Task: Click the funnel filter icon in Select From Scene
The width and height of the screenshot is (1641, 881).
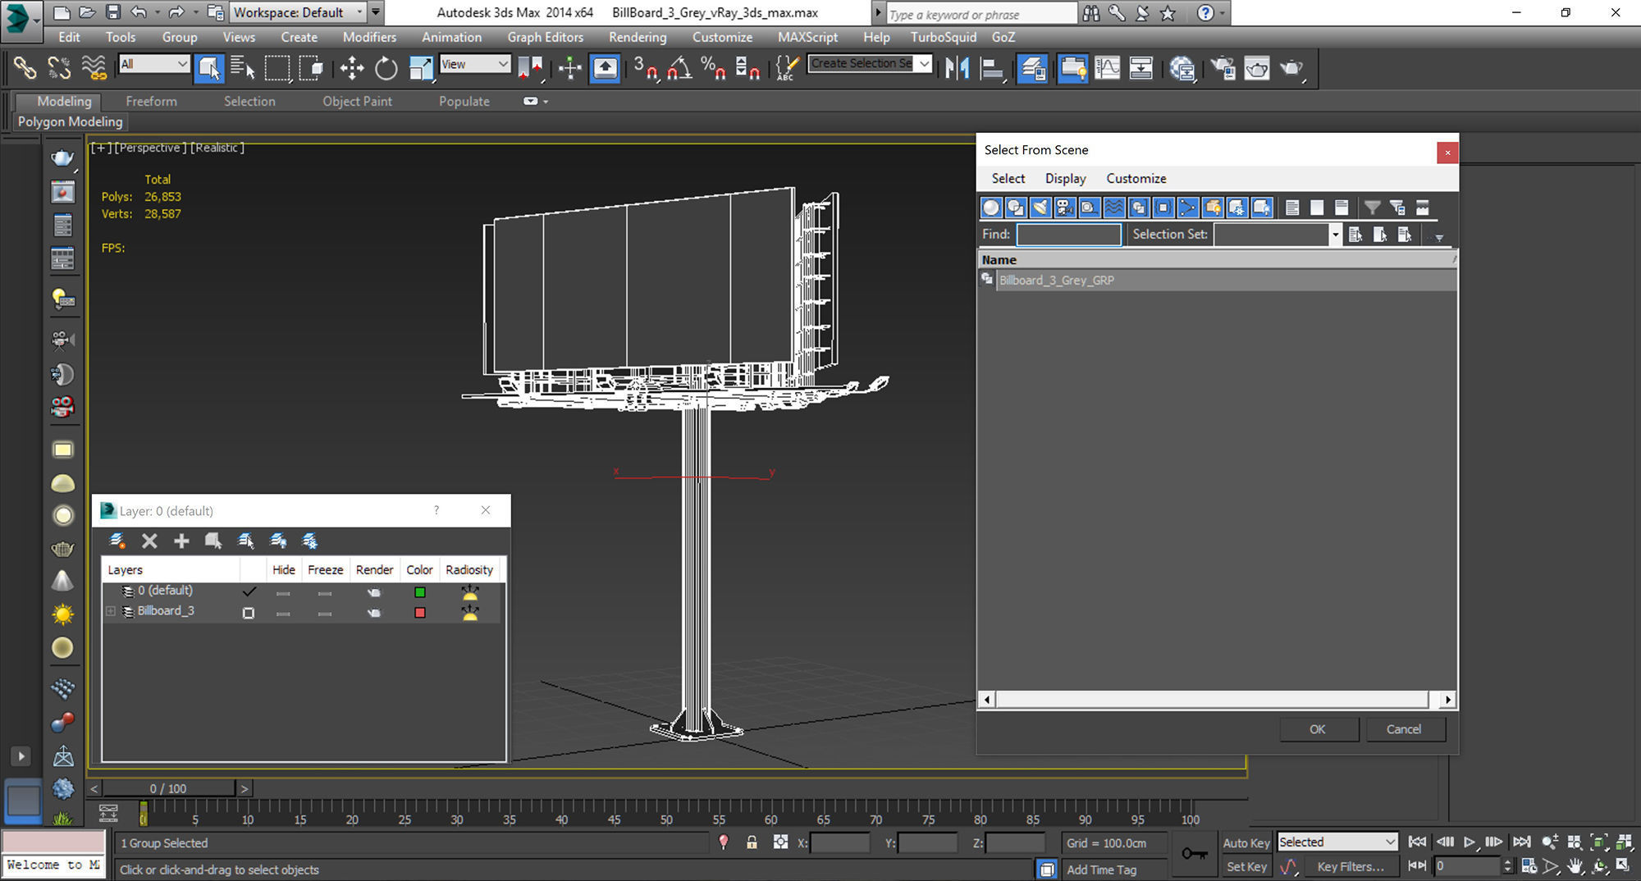Action: pos(1372,208)
